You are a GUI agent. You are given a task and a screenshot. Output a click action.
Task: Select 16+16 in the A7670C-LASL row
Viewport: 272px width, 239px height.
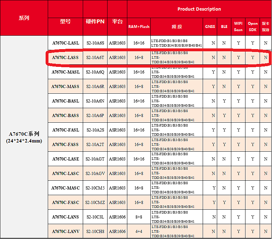pyautogui.click(x=139, y=43)
